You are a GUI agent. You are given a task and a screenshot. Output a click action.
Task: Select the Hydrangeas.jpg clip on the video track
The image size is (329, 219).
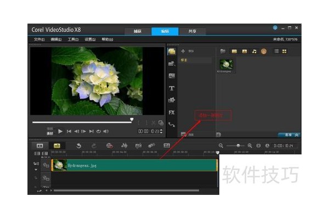(134, 165)
